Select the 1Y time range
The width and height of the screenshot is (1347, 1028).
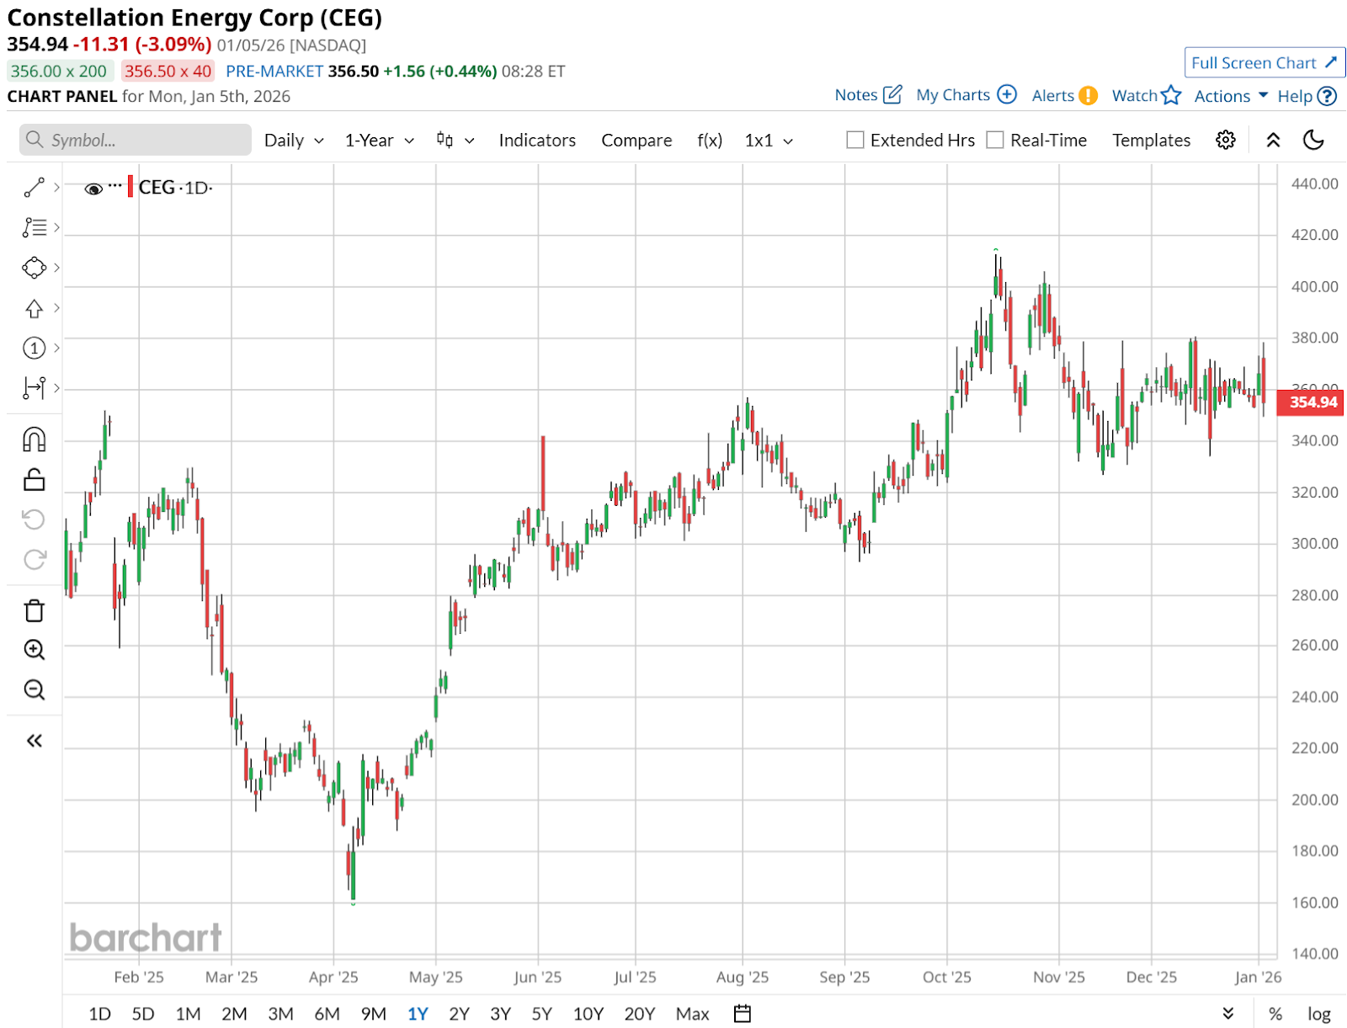click(x=418, y=1014)
